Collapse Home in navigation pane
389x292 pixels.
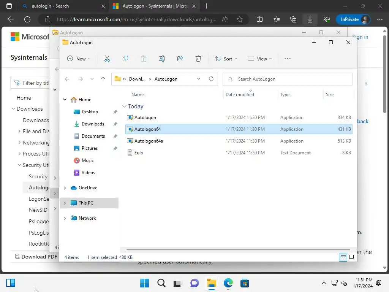point(65,100)
